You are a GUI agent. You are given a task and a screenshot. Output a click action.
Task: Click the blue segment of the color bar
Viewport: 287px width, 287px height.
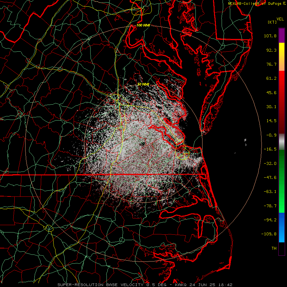(282, 227)
